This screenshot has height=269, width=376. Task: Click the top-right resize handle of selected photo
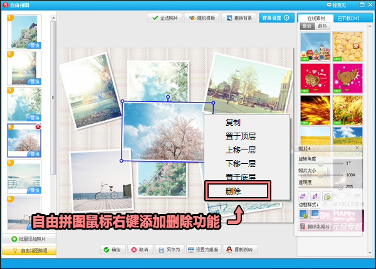coord(213,103)
